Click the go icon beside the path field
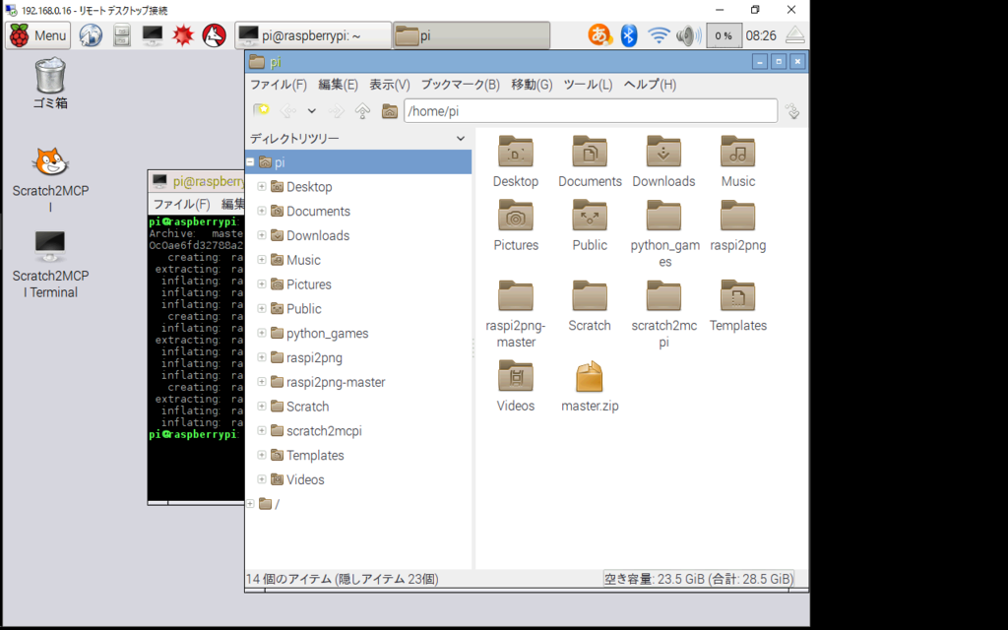This screenshot has width=1008, height=630. pyautogui.click(x=792, y=111)
